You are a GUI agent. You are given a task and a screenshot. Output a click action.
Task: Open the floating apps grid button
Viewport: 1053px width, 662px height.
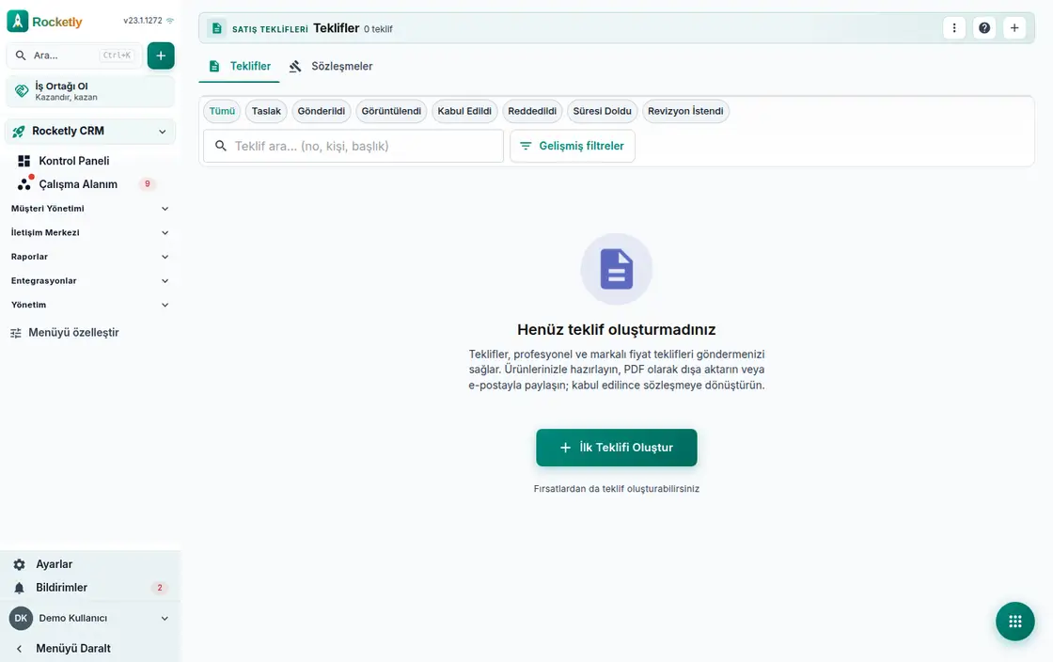[x=1014, y=621]
